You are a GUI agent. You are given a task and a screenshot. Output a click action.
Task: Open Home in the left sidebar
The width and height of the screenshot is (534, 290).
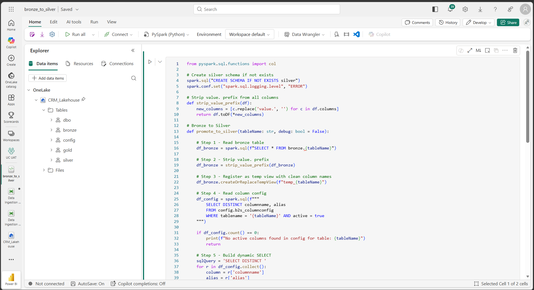pyautogui.click(x=11, y=25)
